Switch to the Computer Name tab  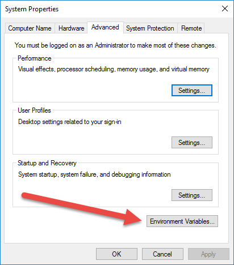(30, 28)
